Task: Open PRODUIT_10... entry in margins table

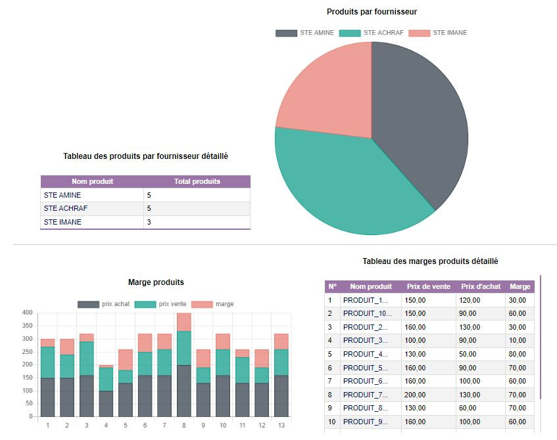Action: (x=367, y=313)
